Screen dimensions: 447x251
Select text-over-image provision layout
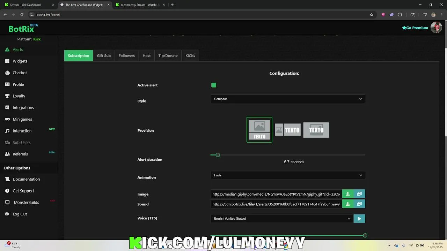pos(316,130)
